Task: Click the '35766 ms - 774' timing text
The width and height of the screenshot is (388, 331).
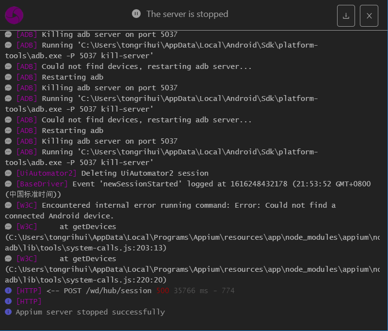Action: (204, 290)
